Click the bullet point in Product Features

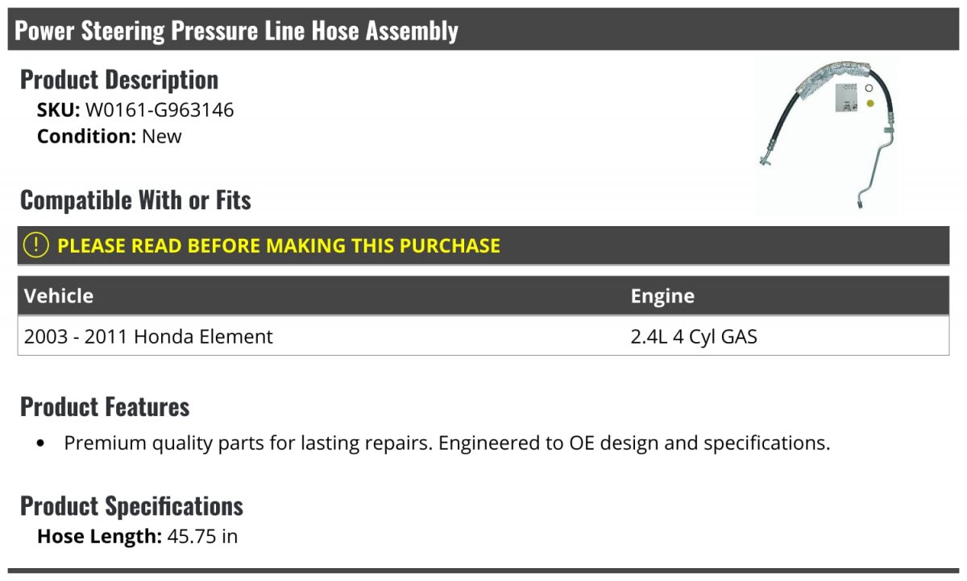41,443
